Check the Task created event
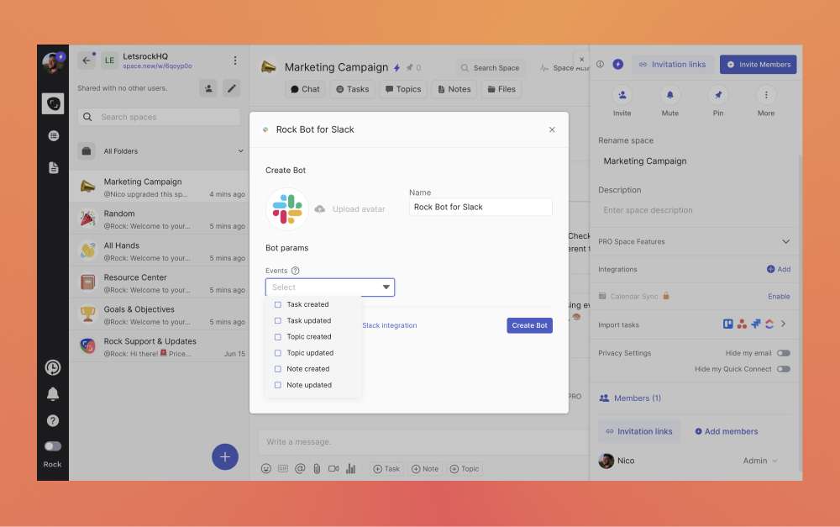The height and width of the screenshot is (527, 840). tap(278, 304)
